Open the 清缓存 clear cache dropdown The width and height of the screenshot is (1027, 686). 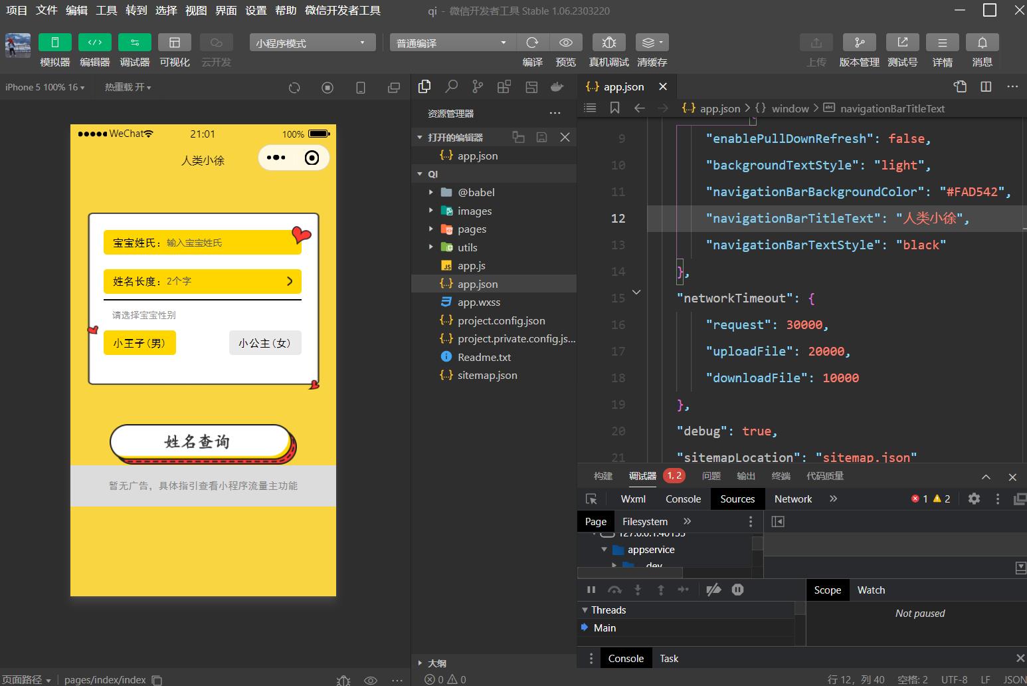point(652,43)
